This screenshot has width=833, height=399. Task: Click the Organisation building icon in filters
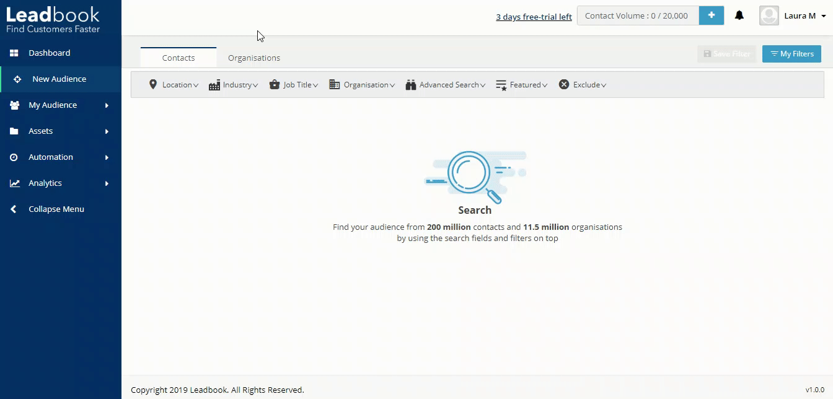coord(334,85)
